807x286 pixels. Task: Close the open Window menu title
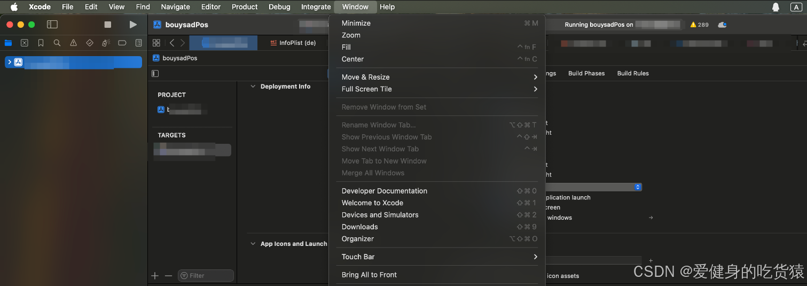[355, 7]
